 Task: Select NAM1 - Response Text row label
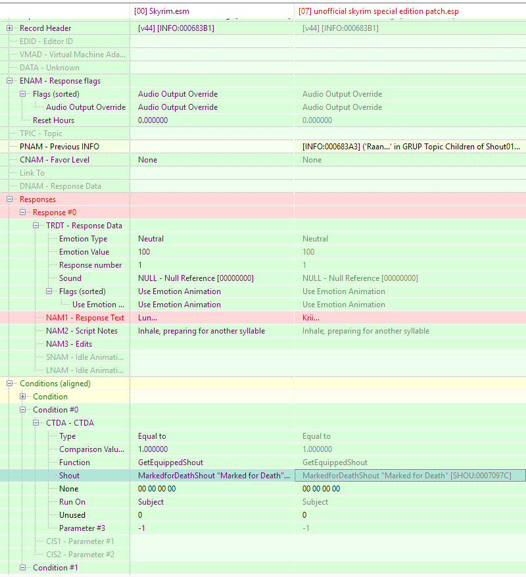tap(85, 318)
